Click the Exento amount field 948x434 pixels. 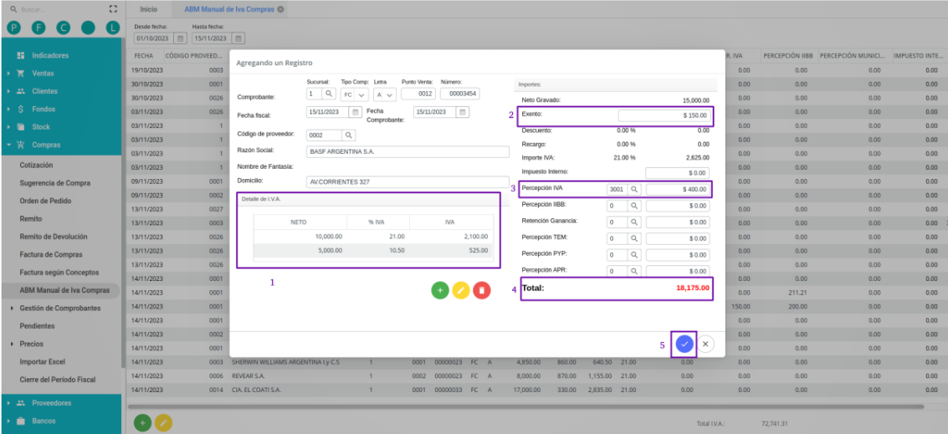click(x=664, y=115)
